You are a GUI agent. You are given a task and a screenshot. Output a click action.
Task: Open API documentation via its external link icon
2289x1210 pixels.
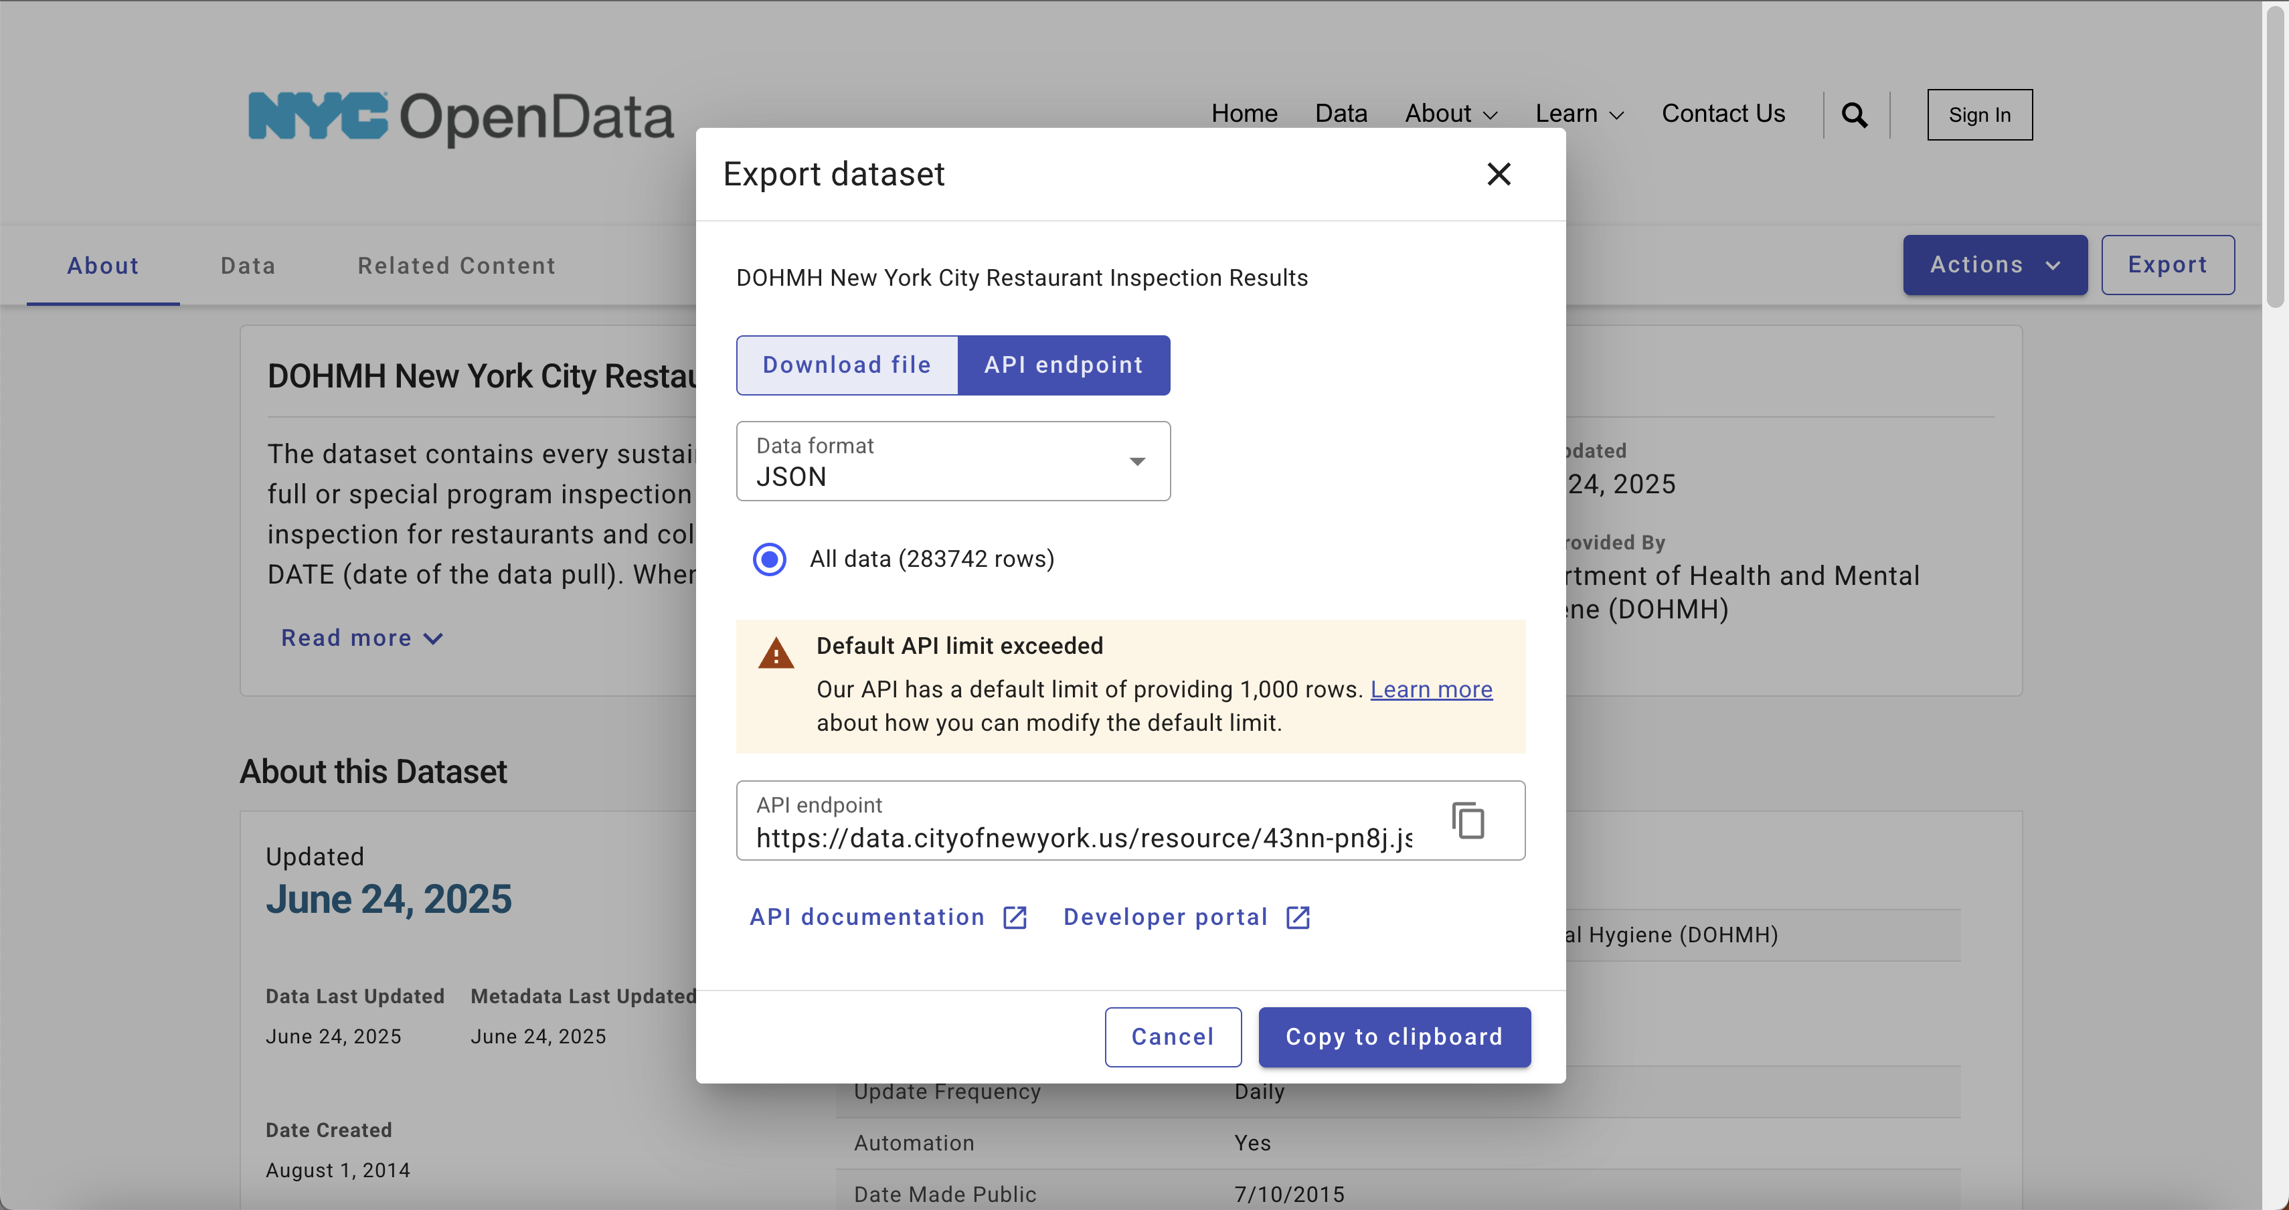pyautogui.click(x=1014, y=917)
